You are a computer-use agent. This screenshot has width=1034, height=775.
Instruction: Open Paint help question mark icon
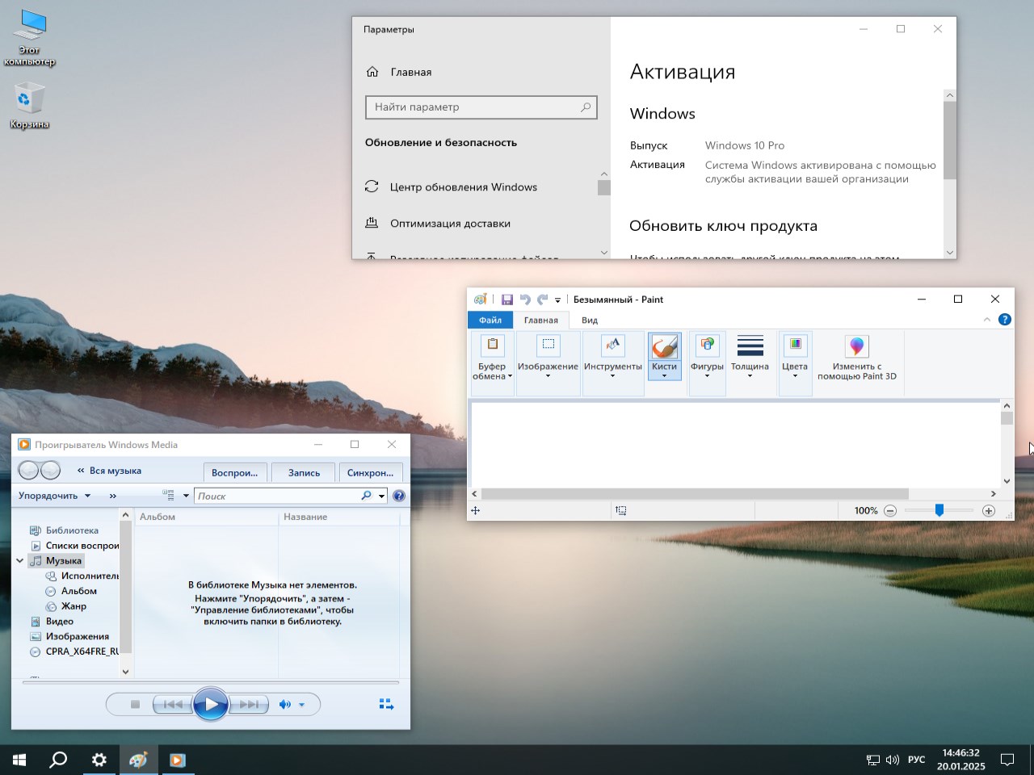(1005, 320)
